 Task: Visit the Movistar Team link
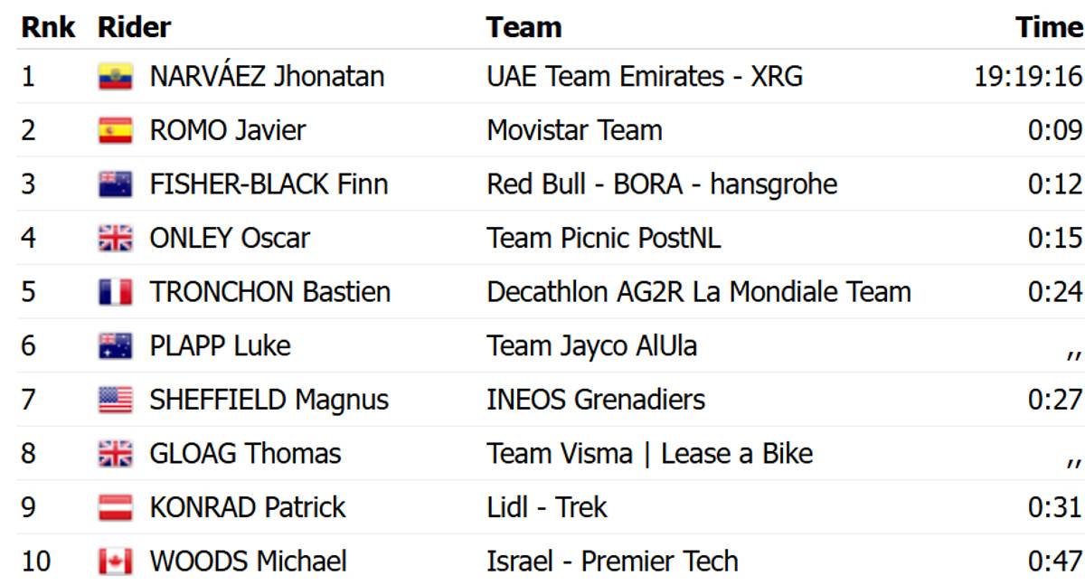click(x=574, y=130)
